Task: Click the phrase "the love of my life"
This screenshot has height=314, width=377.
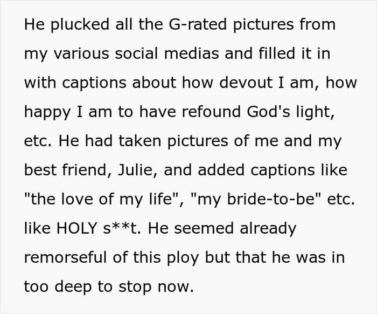Action: coord(101,200)
